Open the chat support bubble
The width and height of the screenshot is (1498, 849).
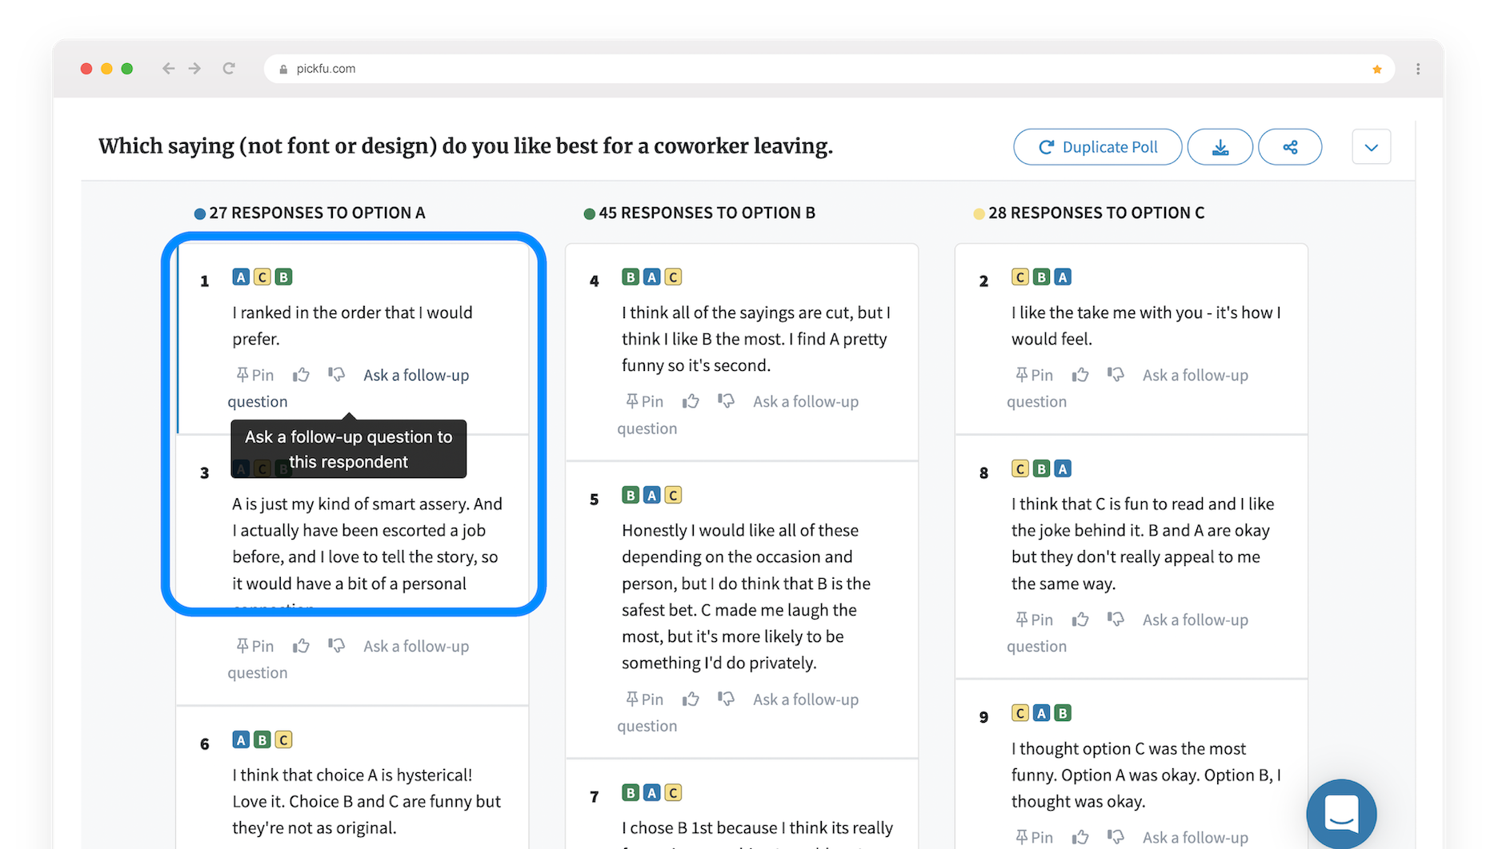pyautogui.click(x=1341, y=814)
